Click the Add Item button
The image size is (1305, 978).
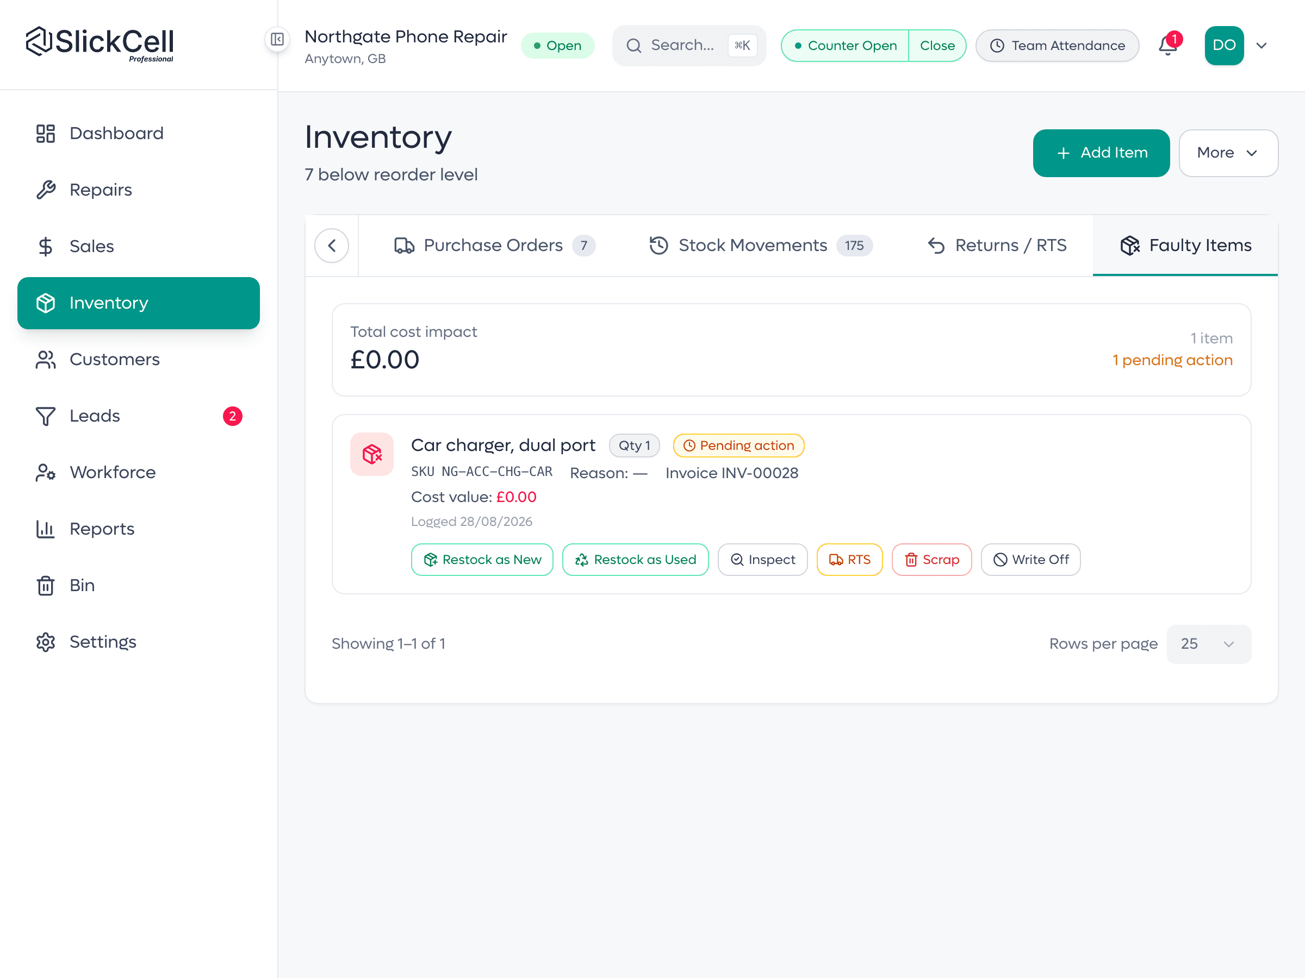coord(1101,153)
